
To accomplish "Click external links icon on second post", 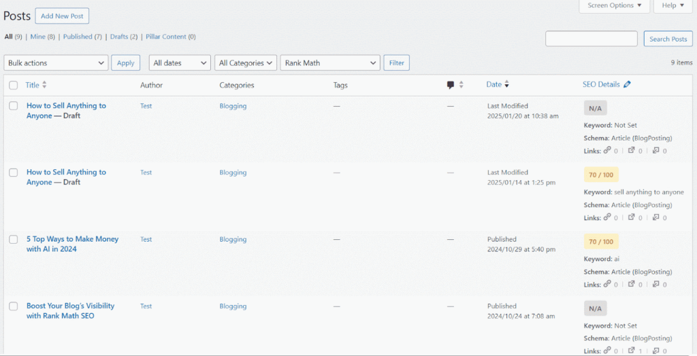I will [x=631, y=217].
